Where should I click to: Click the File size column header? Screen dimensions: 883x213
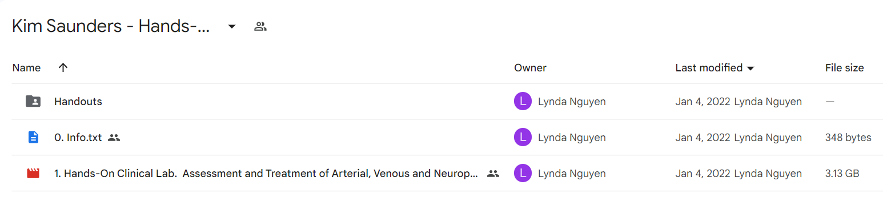coord(844,67)
